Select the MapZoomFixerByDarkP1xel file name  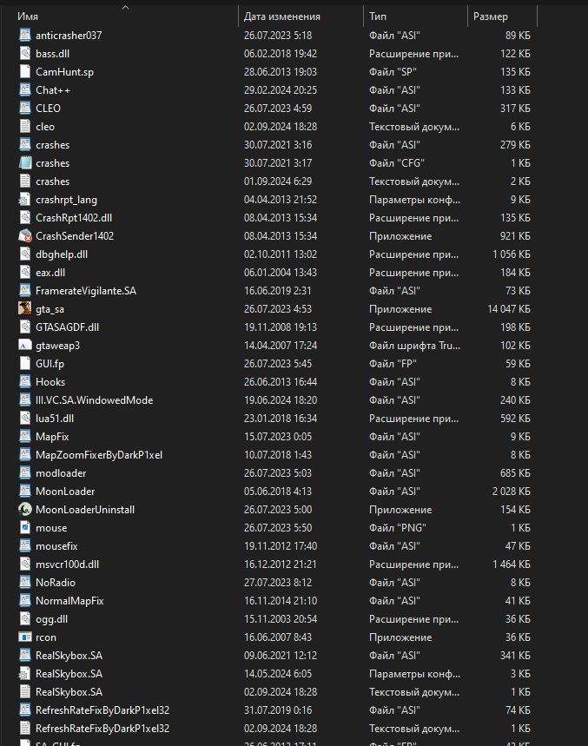pos(99,455)
